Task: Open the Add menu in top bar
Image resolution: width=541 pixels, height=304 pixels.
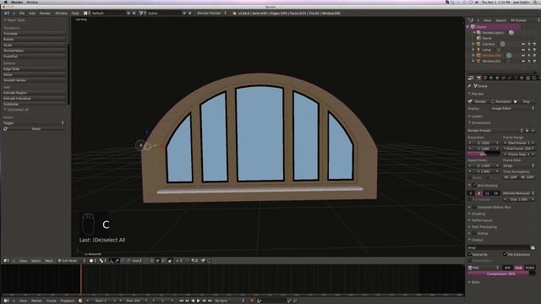Action: [x=32, y=14]
